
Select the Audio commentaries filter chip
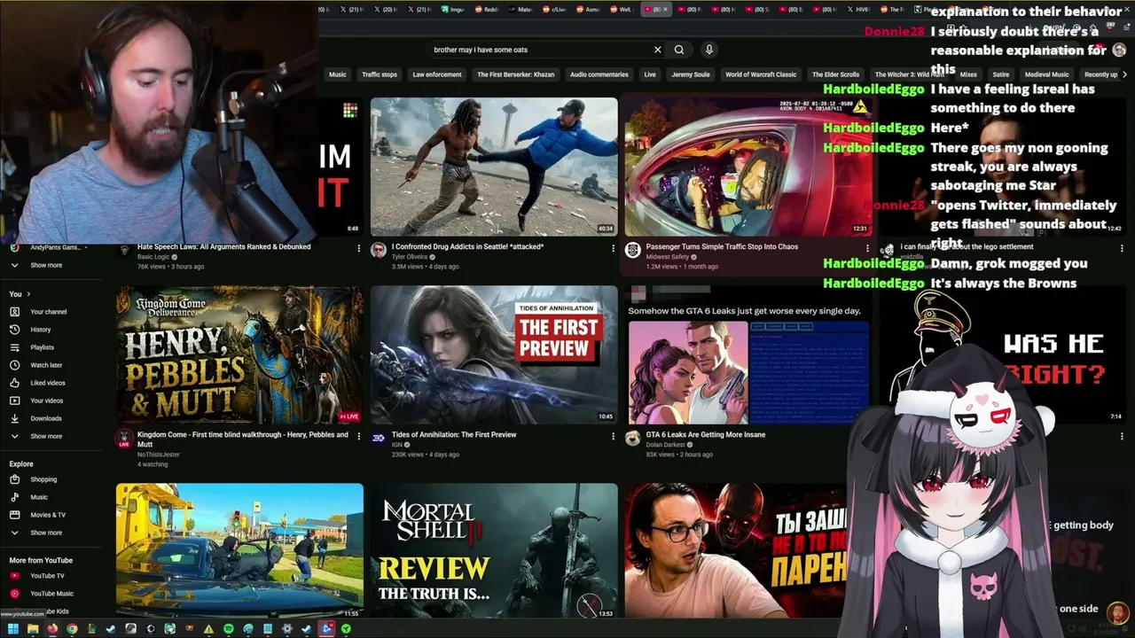coord(599,74)
